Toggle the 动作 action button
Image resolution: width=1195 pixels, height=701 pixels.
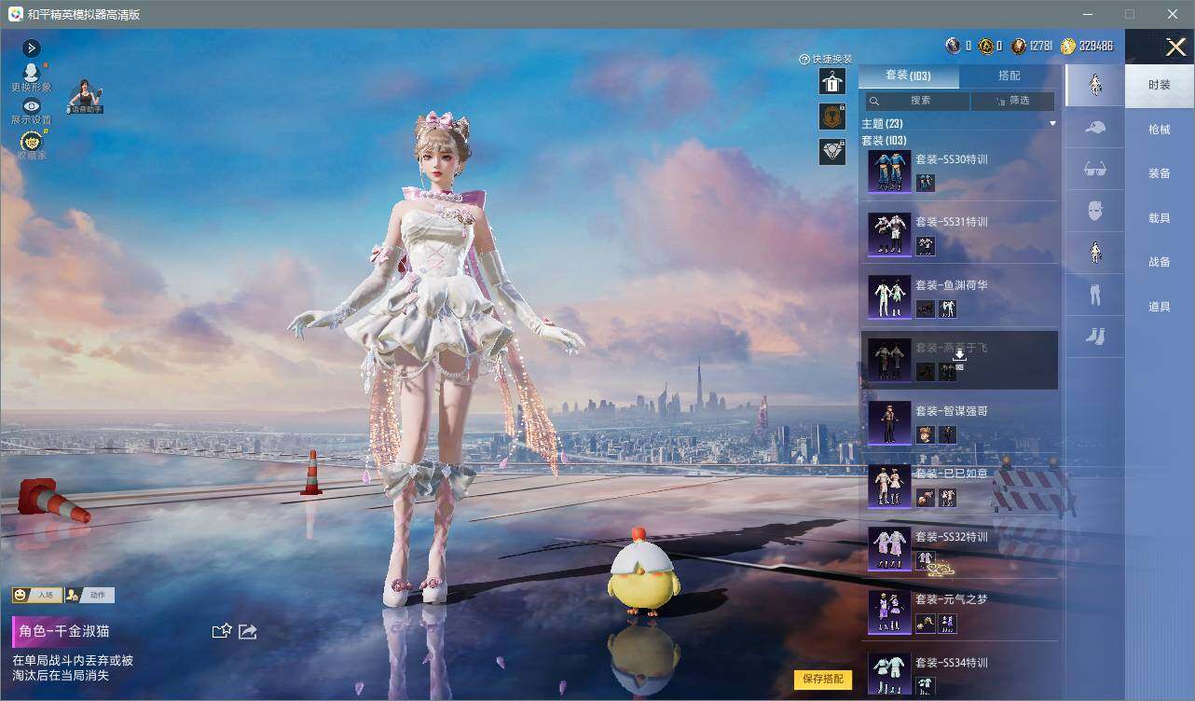click(x=89, y=595)
